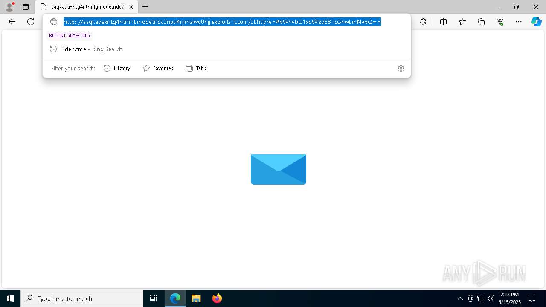Open the volume speaker icon
The width and height of the screenshot is (546, 307).
(491, 298)
